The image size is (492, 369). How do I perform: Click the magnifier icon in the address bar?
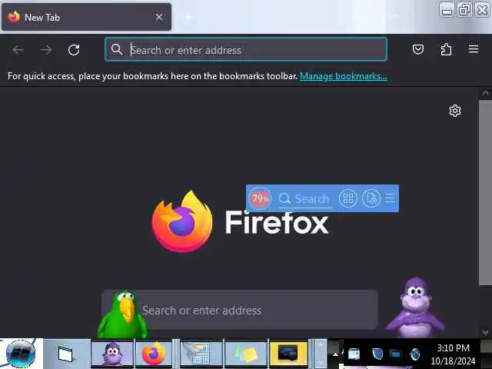coord(116,49)
